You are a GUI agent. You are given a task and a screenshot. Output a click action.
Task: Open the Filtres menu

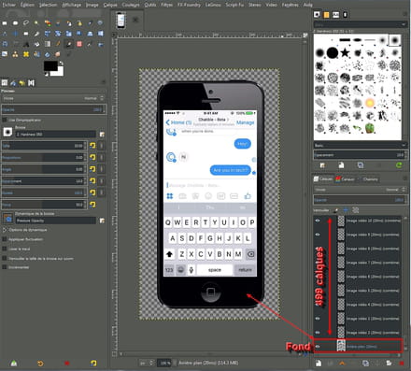[x=166, y=5]
